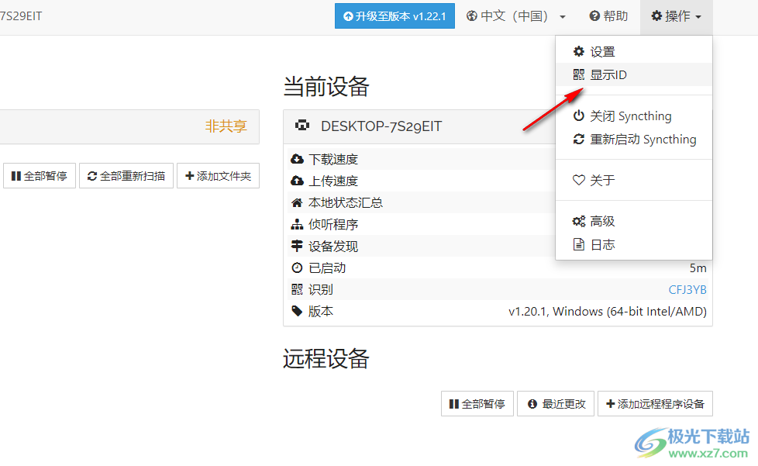This screenshot has height=466, width=758.
Task: Open the 中文 (中国) language dropdown
Action: (516, 16)
